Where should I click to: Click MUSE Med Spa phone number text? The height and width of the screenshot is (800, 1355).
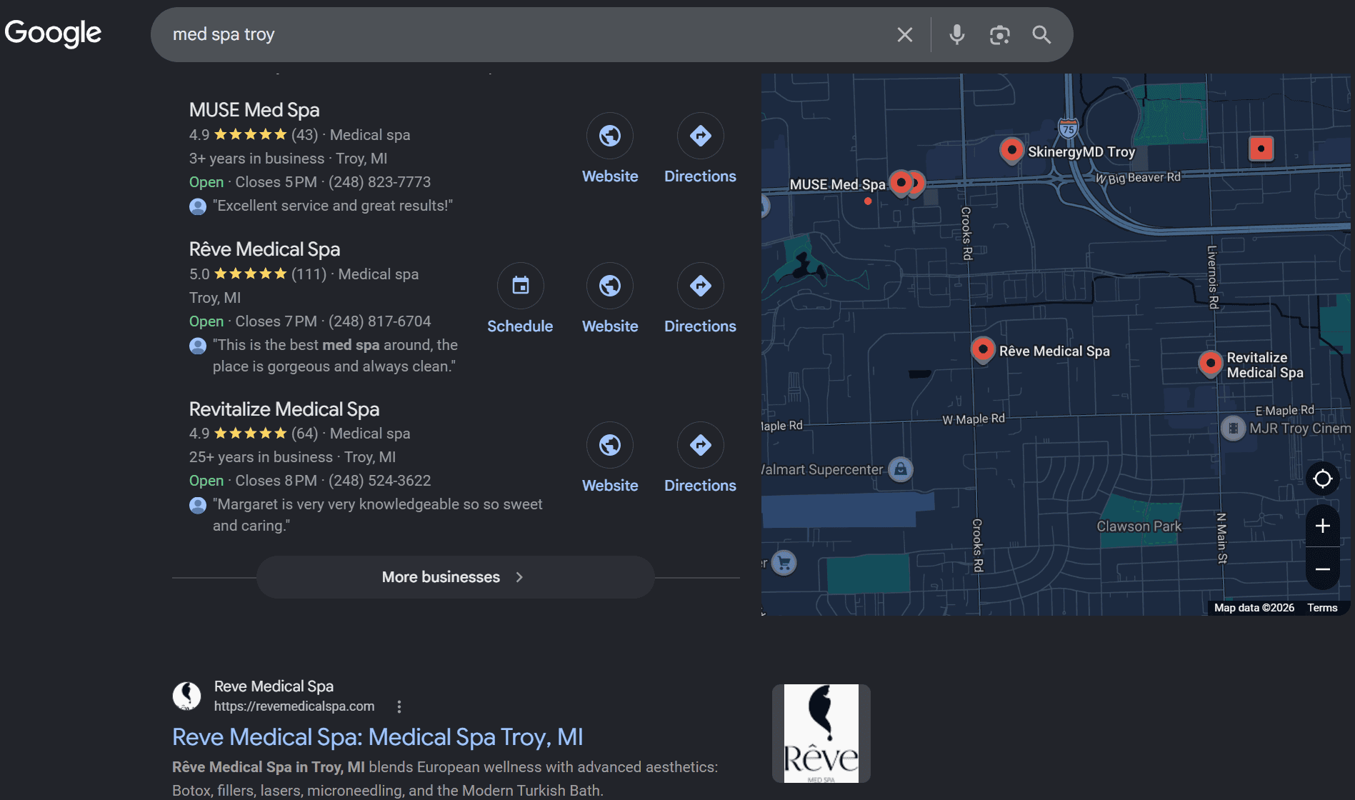click(379, 182)
